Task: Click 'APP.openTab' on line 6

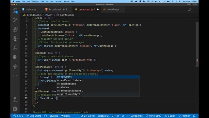Action: 131,25
